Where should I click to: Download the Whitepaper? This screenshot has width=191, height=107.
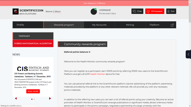155,11
